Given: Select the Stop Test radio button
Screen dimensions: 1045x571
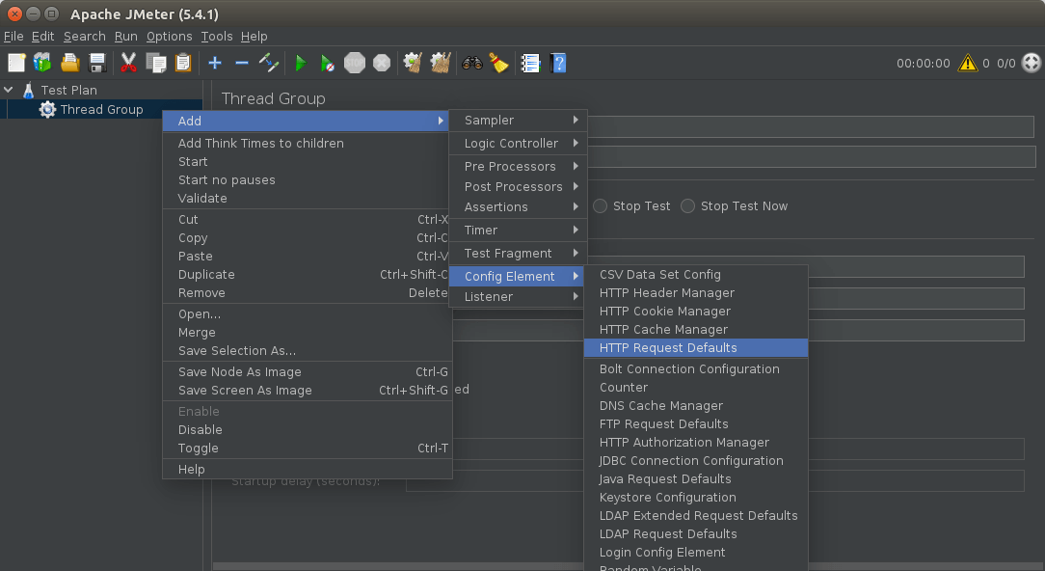Looking at the screenshot, I should (x=601, y=205).
